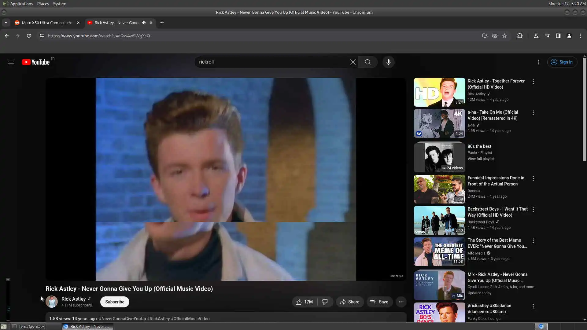Open YouTube settings three-dot menu
The height and width of the screenshot is (330, 587).
click(x=538, y=62)
